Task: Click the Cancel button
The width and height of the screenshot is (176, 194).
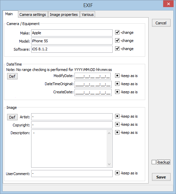Action: (161, 23)
